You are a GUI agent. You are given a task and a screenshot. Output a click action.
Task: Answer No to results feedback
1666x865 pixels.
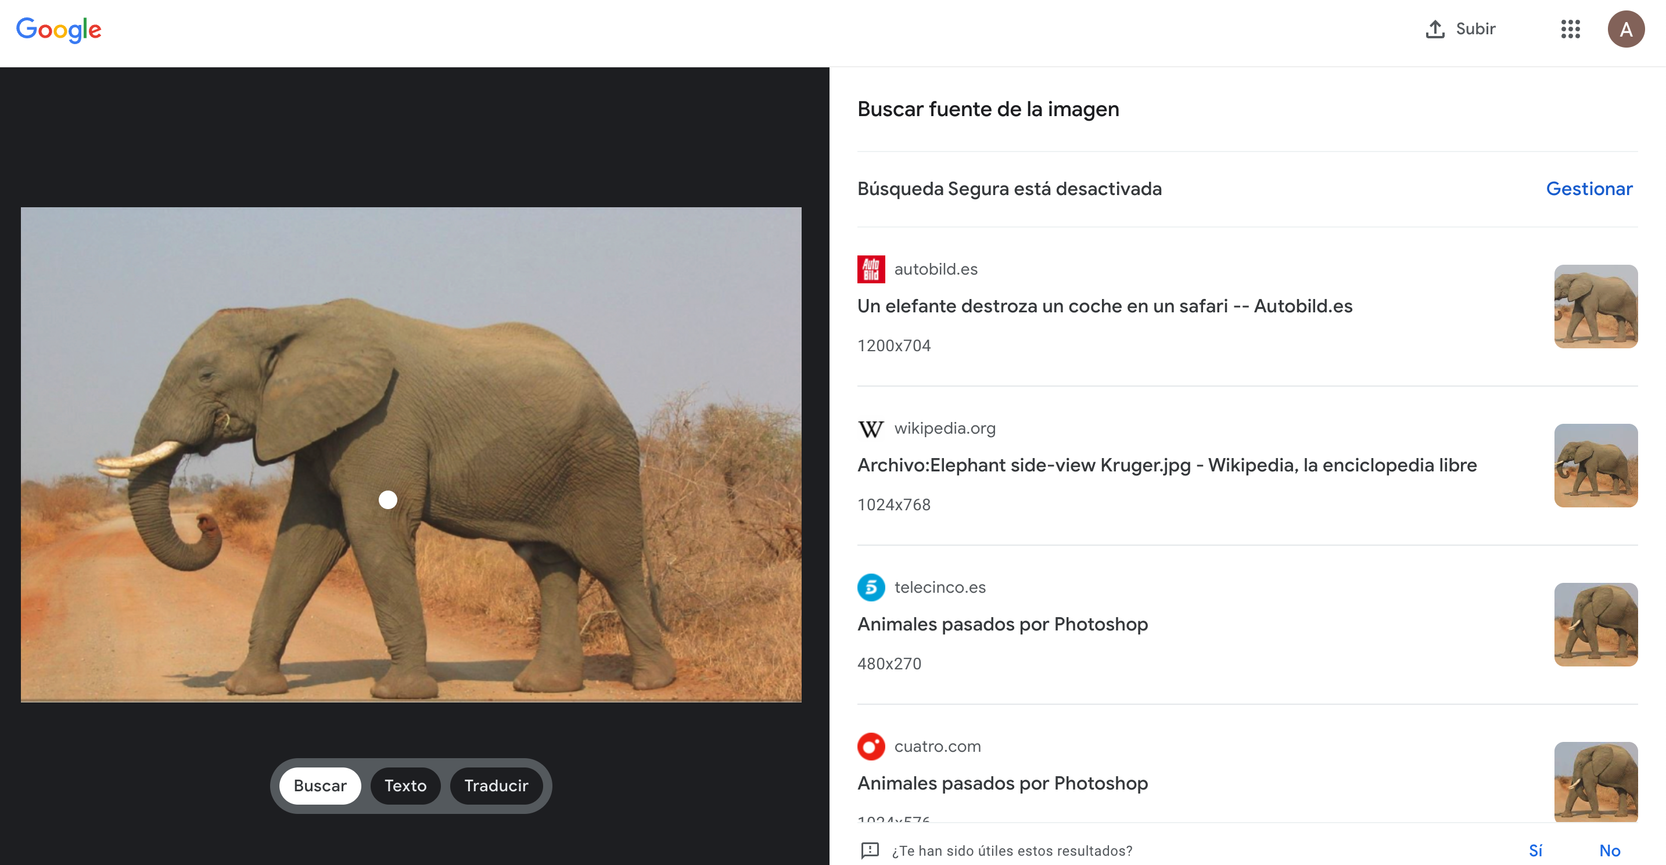click(1609, 850)
